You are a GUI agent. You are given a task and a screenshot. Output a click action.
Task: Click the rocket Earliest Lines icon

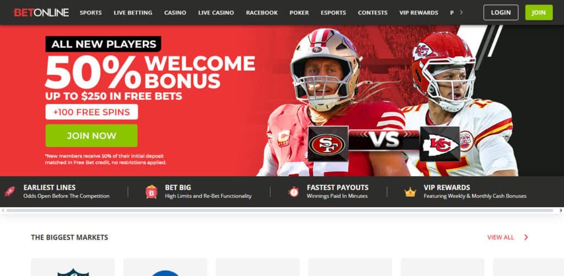pos(10,191)
